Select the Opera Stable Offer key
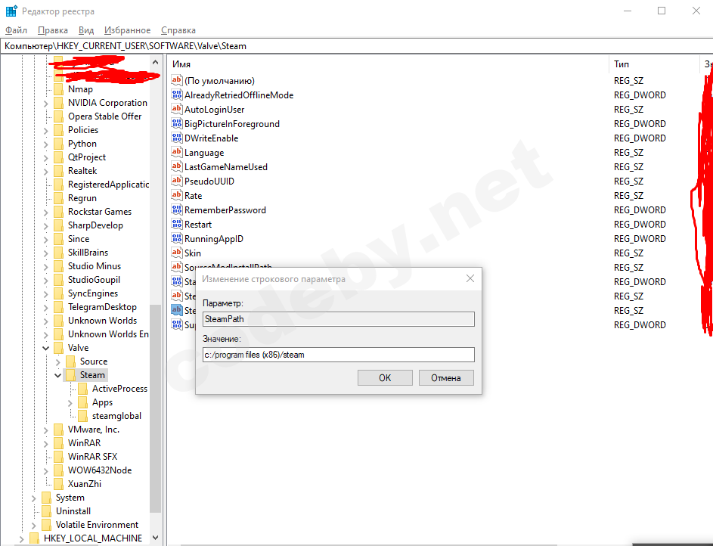Screen dimensions: 713x546 [104, 116]
